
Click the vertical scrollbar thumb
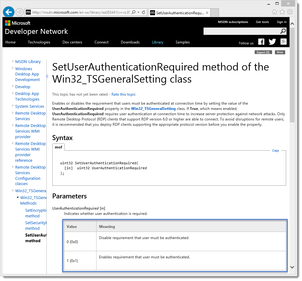(x=292, y=75)
